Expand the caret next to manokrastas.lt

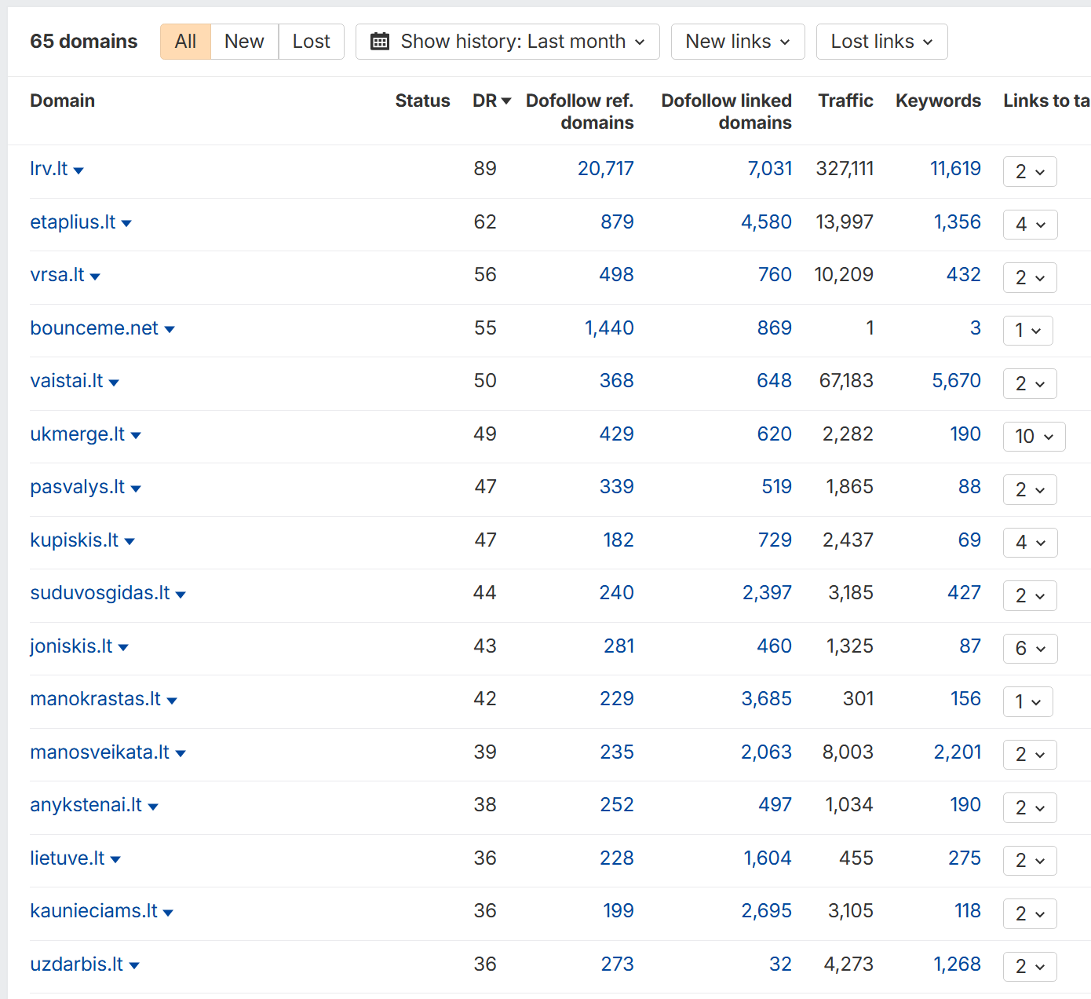coord(172,701)
